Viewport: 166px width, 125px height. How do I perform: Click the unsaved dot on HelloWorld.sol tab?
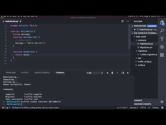[x=20, y=21]
